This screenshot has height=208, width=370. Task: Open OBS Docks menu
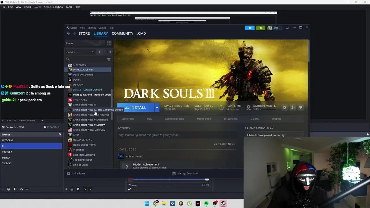pyautogui.click(x=27, y=7)
